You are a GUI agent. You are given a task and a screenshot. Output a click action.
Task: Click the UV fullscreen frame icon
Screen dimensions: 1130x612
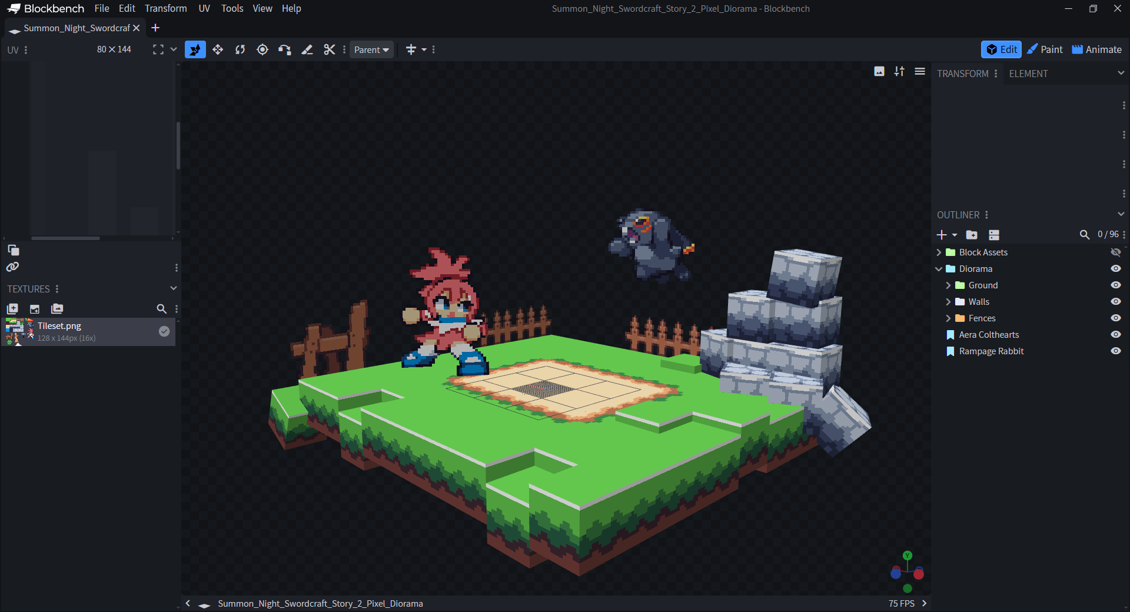tap(158, 49)
